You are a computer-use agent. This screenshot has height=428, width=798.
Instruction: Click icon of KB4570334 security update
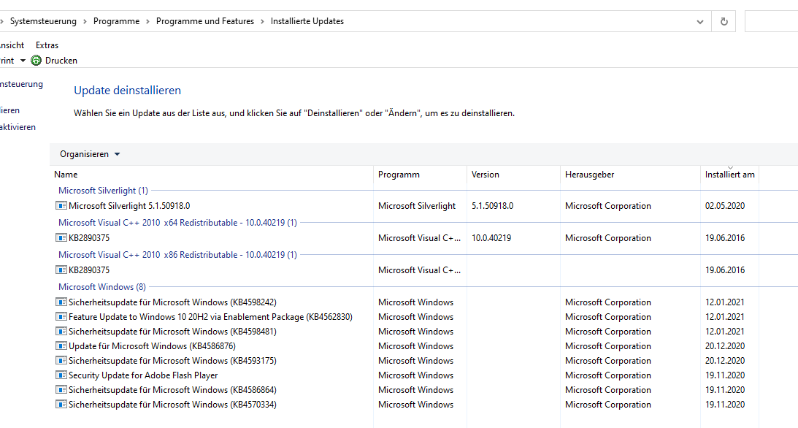point(61,405)
